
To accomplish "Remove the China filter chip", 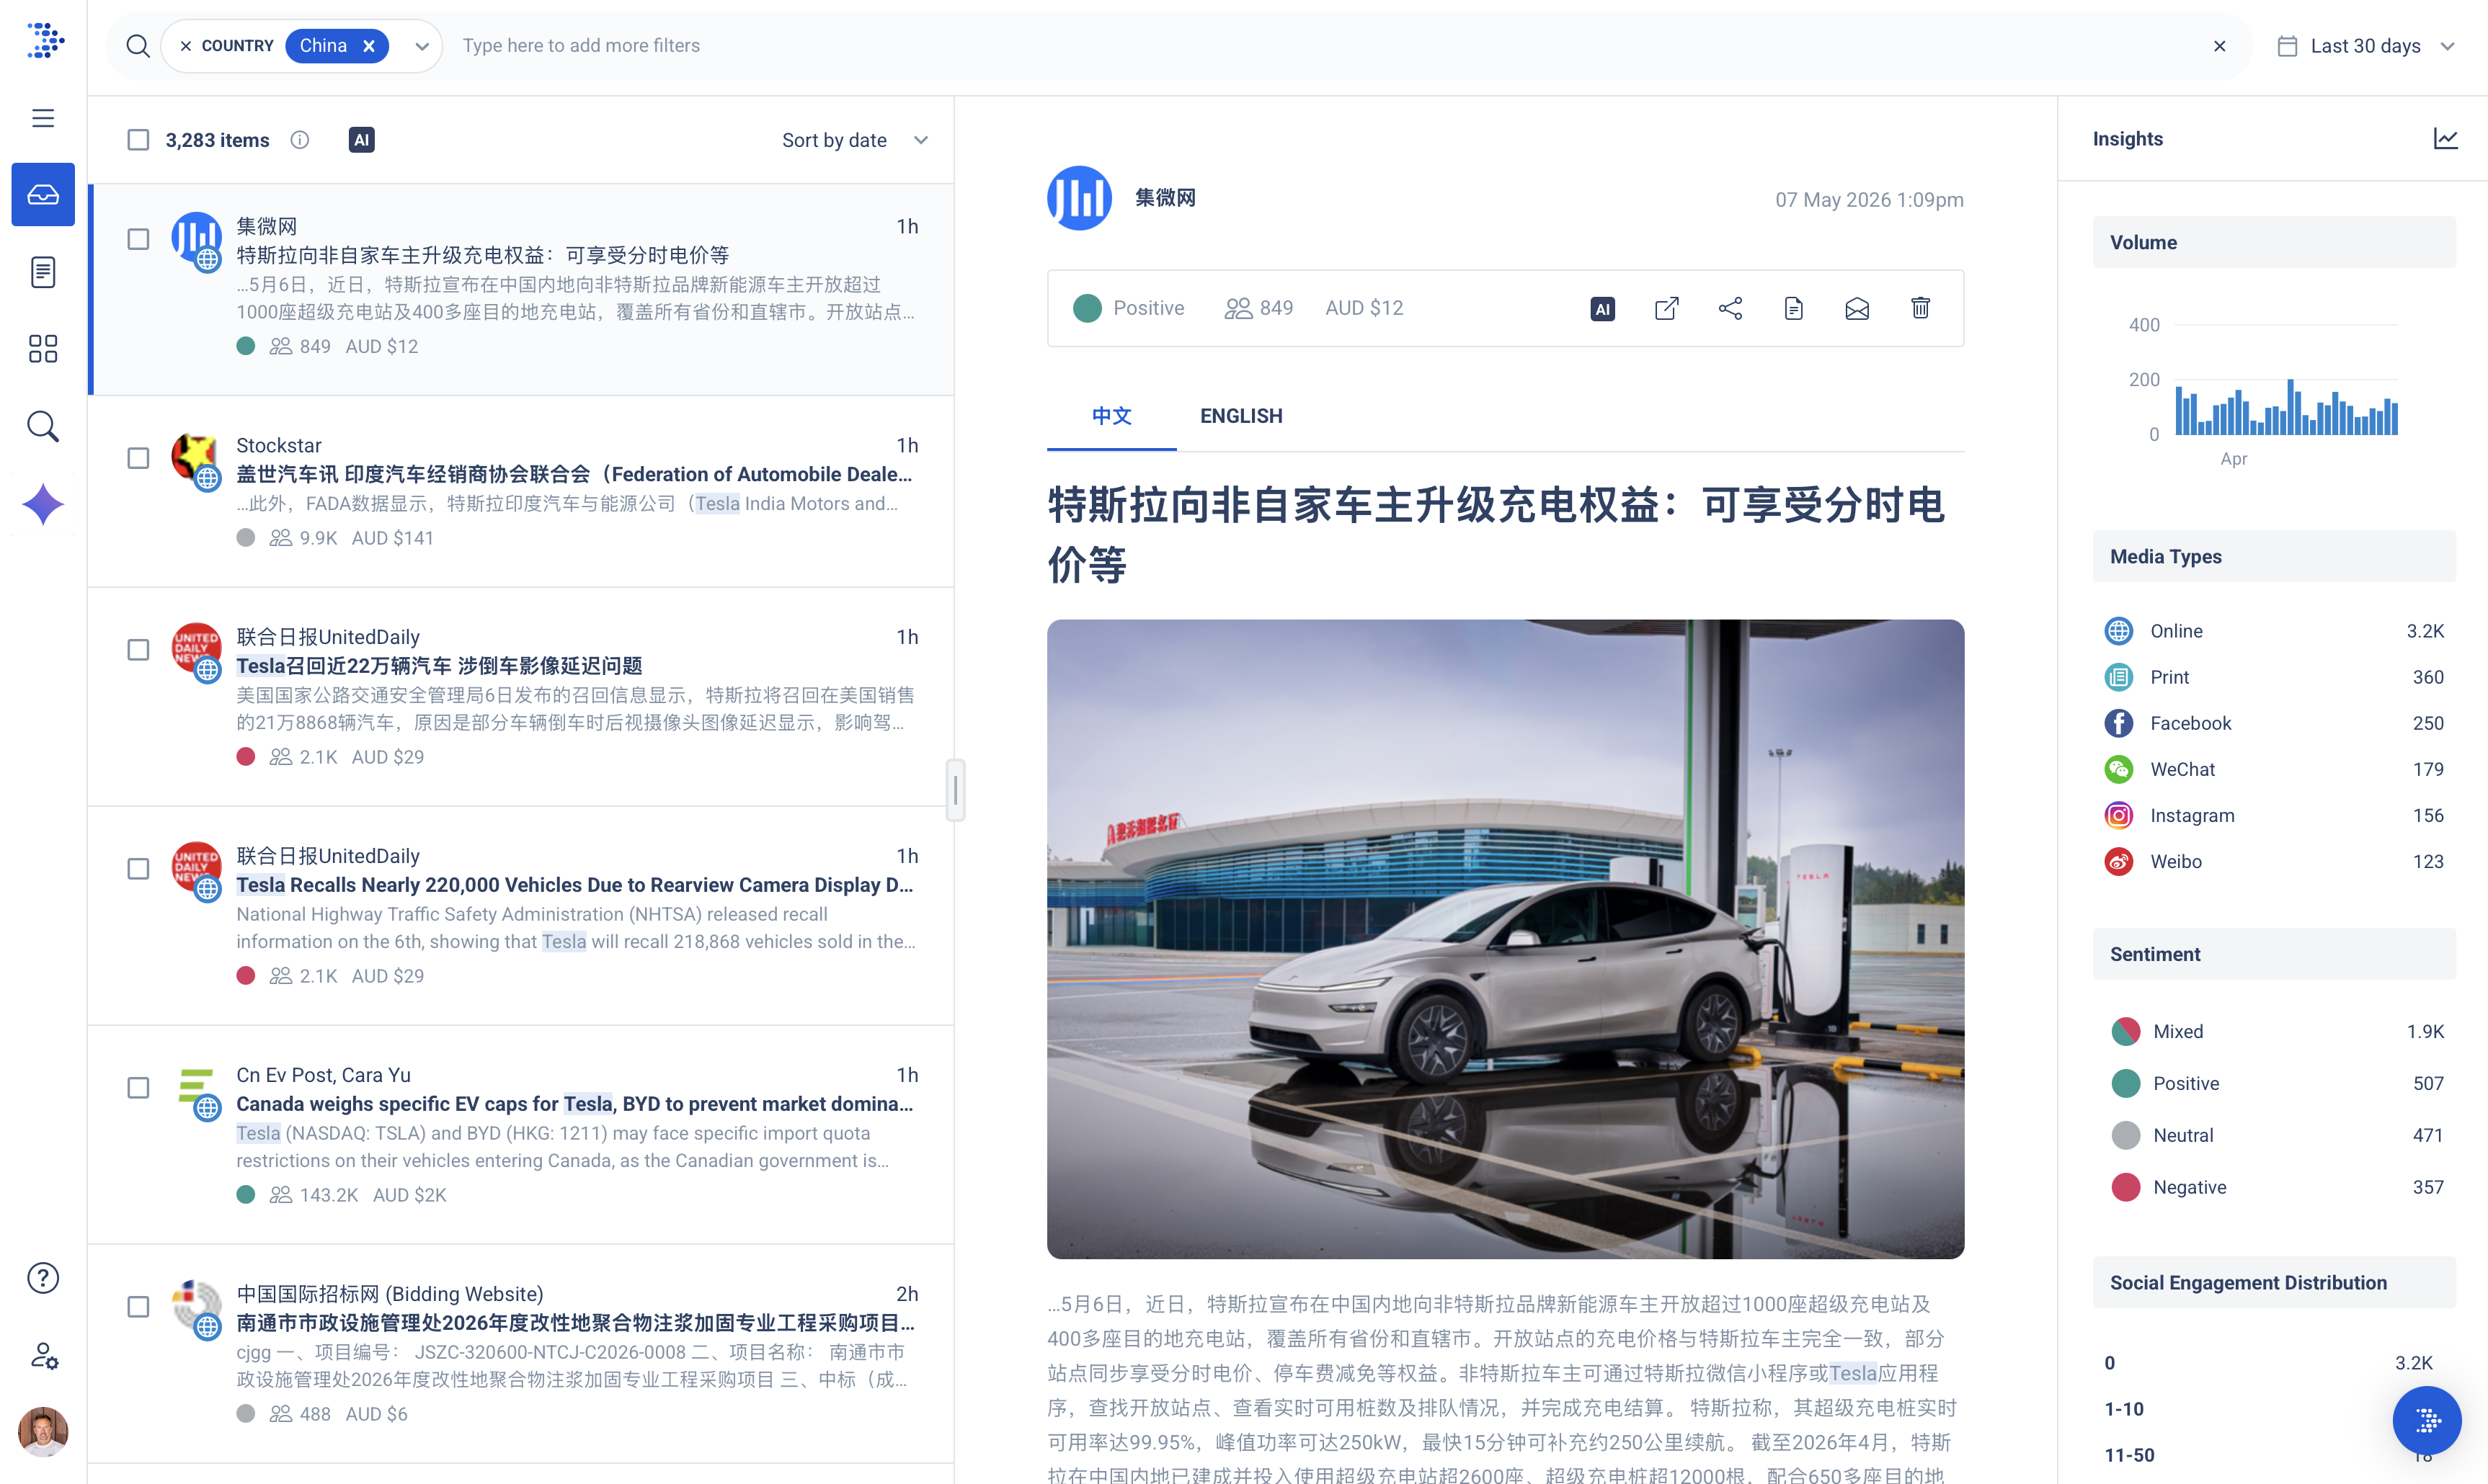I will (x=369, y=46).
